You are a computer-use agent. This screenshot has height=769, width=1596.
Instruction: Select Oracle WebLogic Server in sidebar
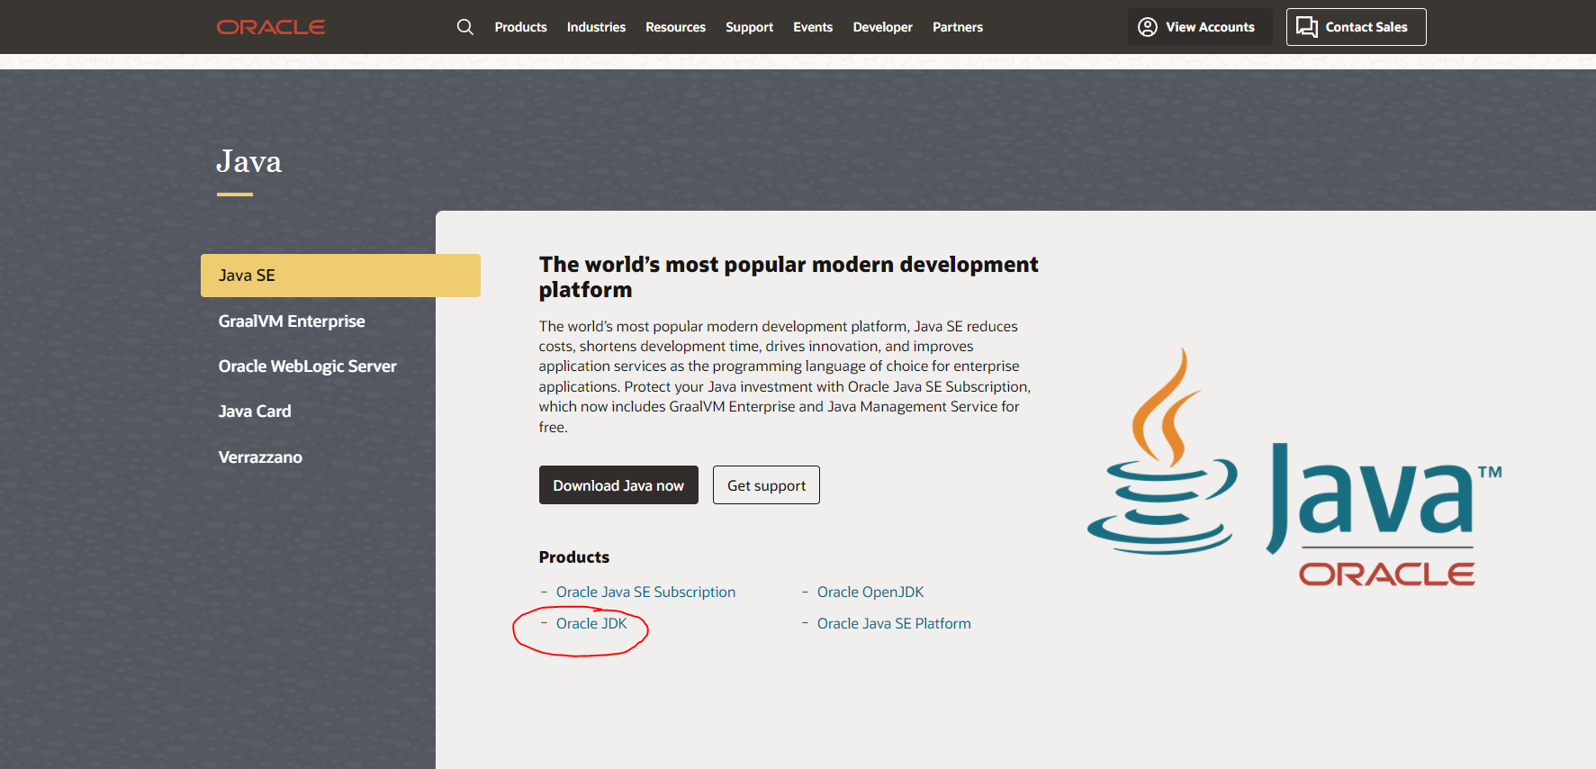pyautogui.click(x=307, y=366)
